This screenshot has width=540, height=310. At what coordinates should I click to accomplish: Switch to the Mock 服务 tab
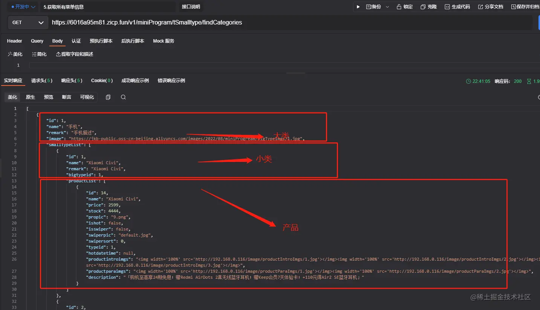click(x=164, y=41)
